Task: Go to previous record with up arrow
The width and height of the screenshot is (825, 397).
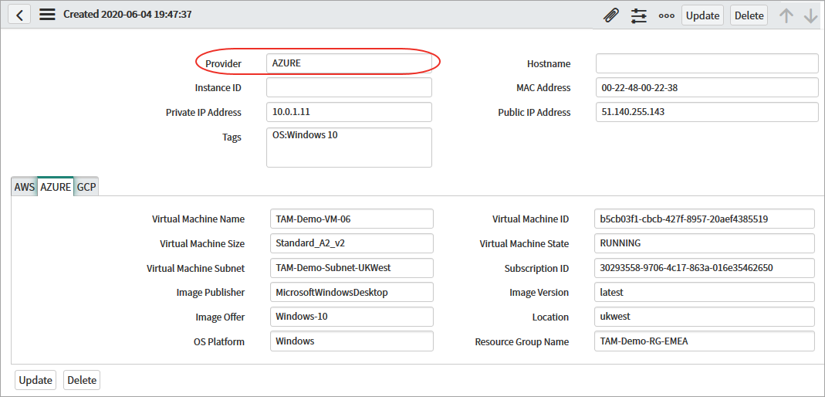Action: (786, 15)
